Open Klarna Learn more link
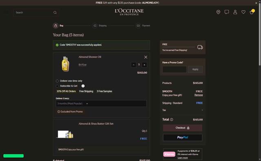This screenshot has height=161, width=261. point(182,158)
